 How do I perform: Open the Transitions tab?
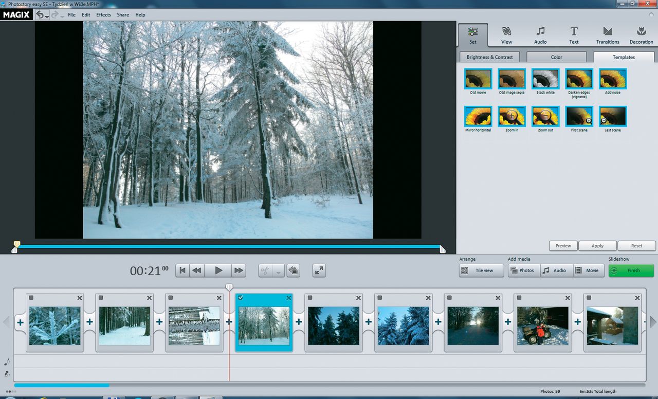608,35
